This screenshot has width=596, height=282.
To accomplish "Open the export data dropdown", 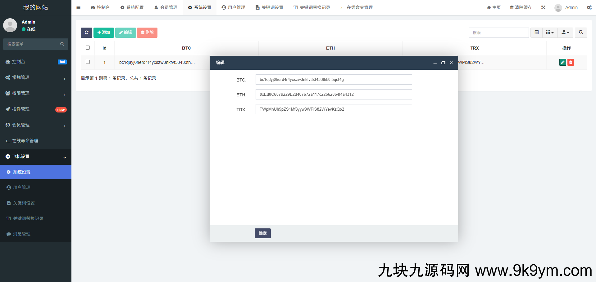I will coord(565,33).
